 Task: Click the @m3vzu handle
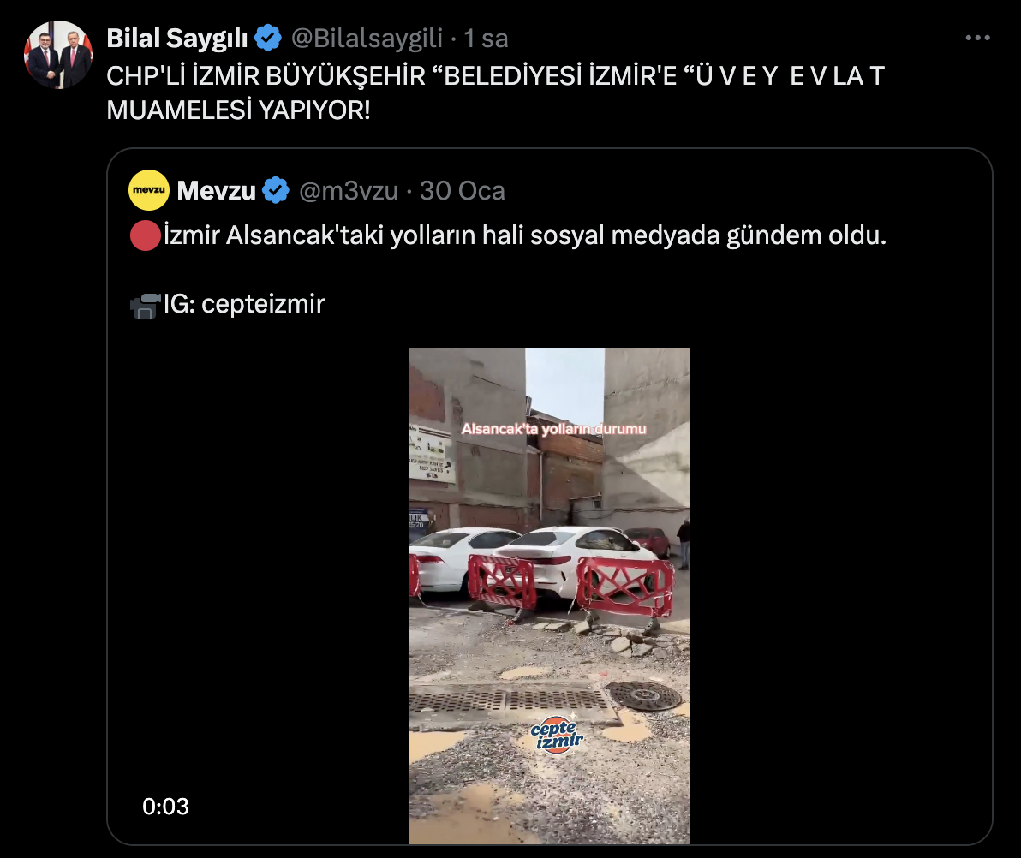348,190
